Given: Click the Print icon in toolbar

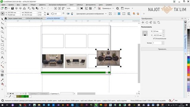Looking at the screenshot, I should [x=24, y=8].
